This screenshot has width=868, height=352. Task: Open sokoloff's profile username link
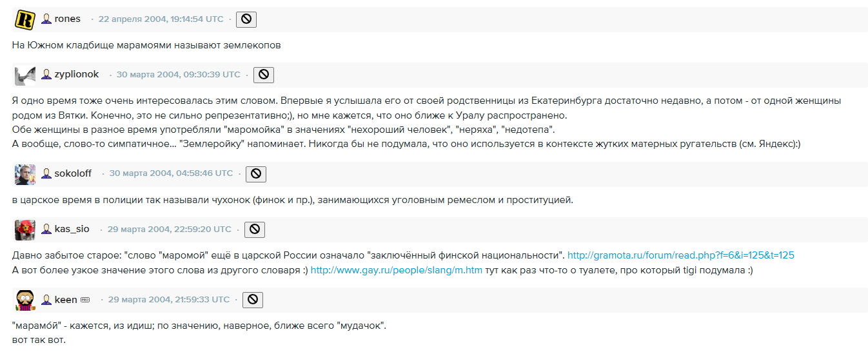click(x=73, y=173)
